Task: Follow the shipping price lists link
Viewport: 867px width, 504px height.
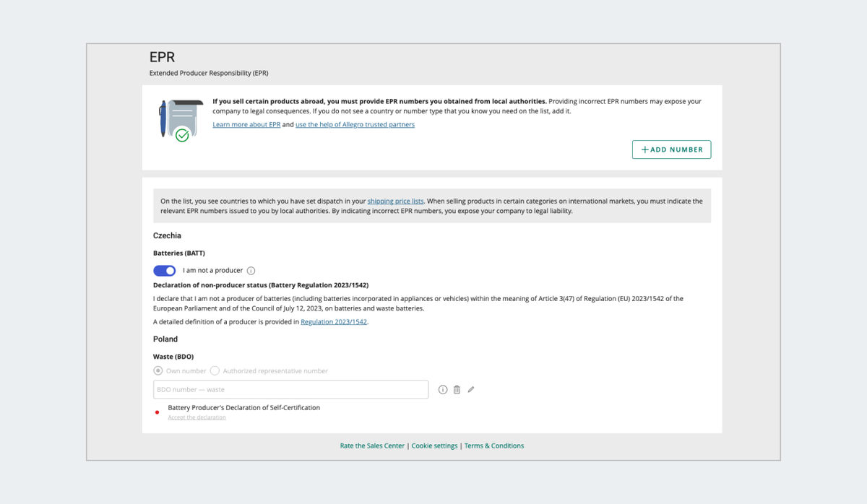Action: (395, 201)
